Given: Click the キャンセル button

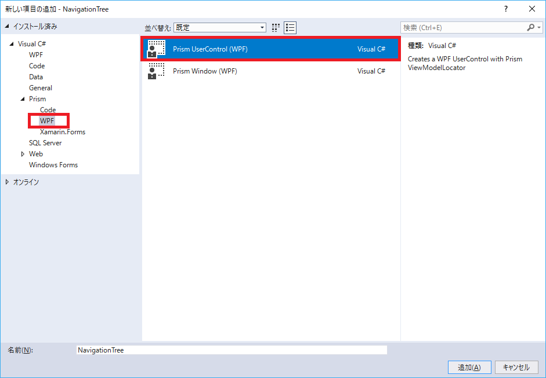Looking at the screenshot, I should tap(516, 367).
